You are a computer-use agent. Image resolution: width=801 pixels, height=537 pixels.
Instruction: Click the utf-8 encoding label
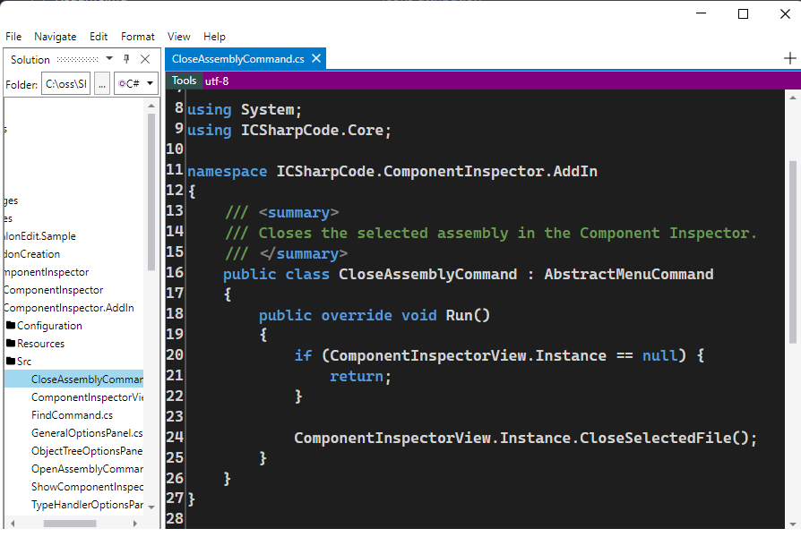217,81
